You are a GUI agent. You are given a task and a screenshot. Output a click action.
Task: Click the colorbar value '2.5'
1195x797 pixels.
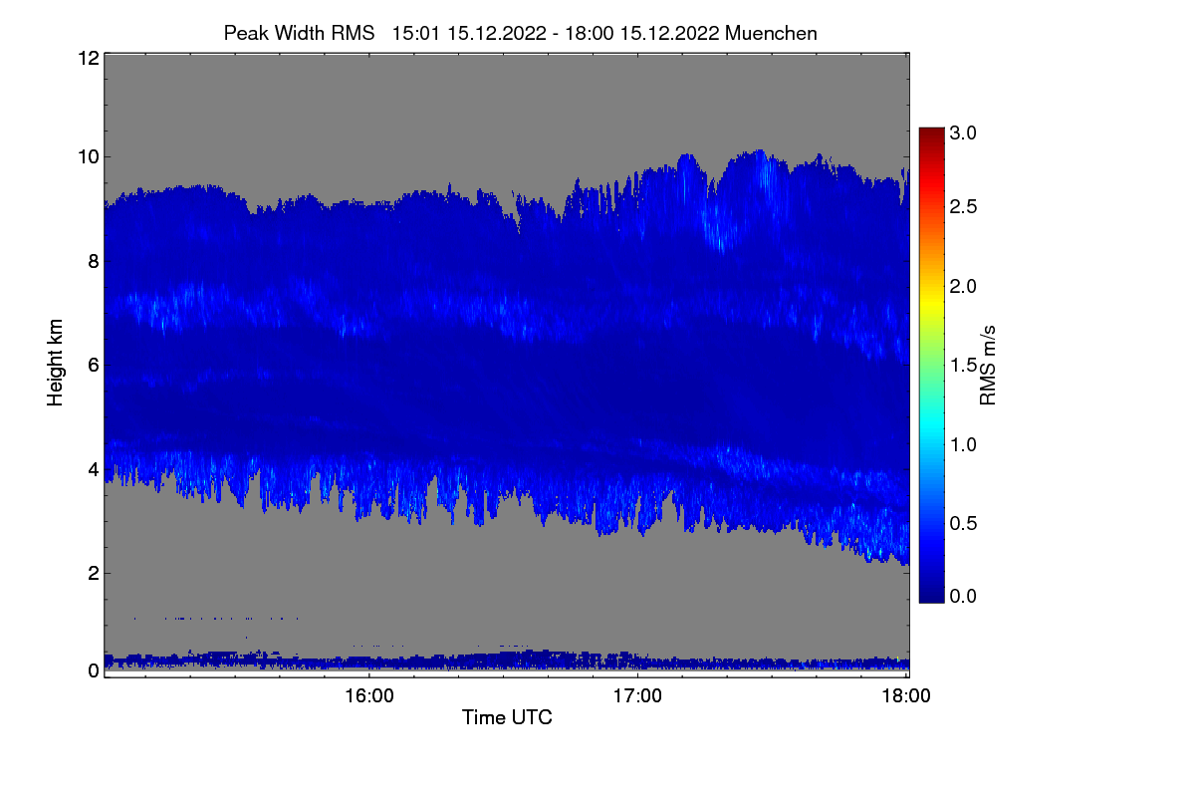[963, 207]
